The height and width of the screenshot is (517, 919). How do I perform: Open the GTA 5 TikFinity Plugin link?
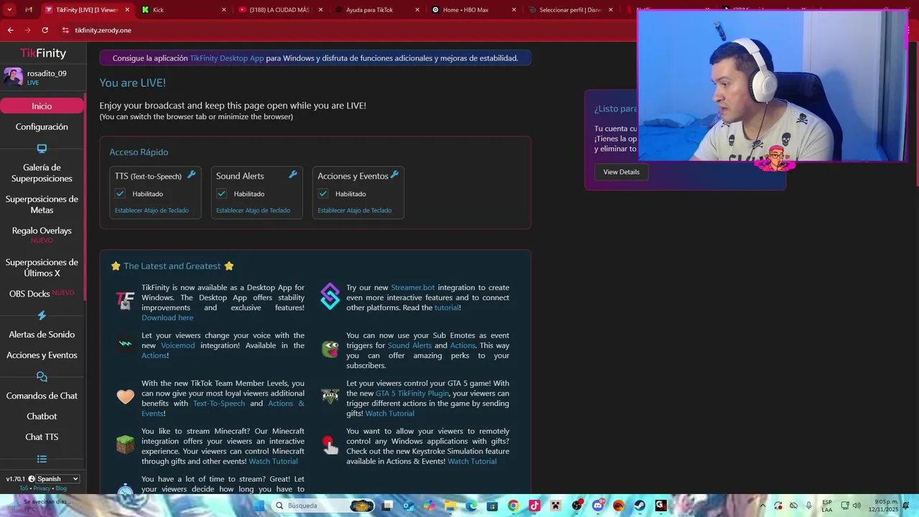[412, 393]
